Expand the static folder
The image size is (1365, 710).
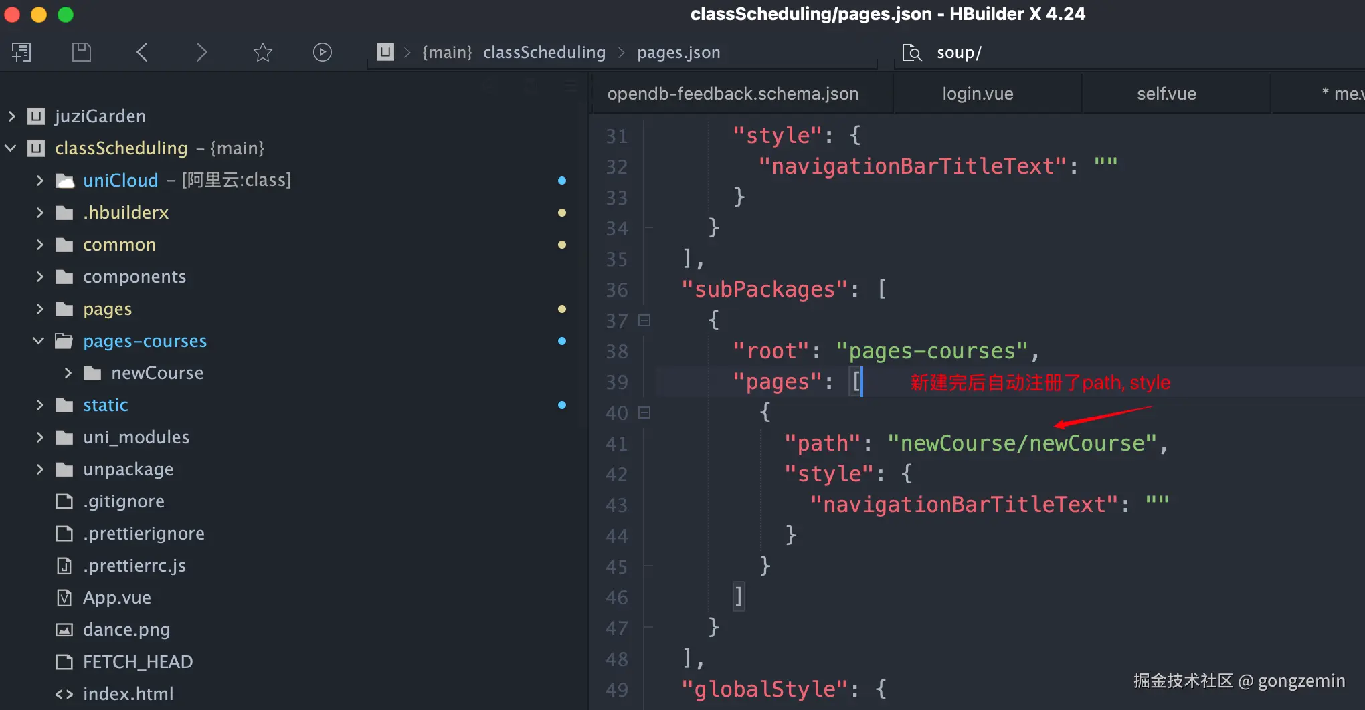coord(39,405)
